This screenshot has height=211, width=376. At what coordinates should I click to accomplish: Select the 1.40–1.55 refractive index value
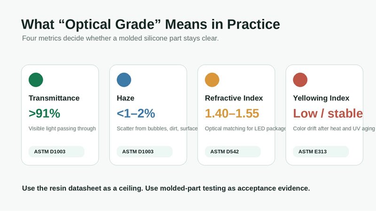click(x=232, y=113)
